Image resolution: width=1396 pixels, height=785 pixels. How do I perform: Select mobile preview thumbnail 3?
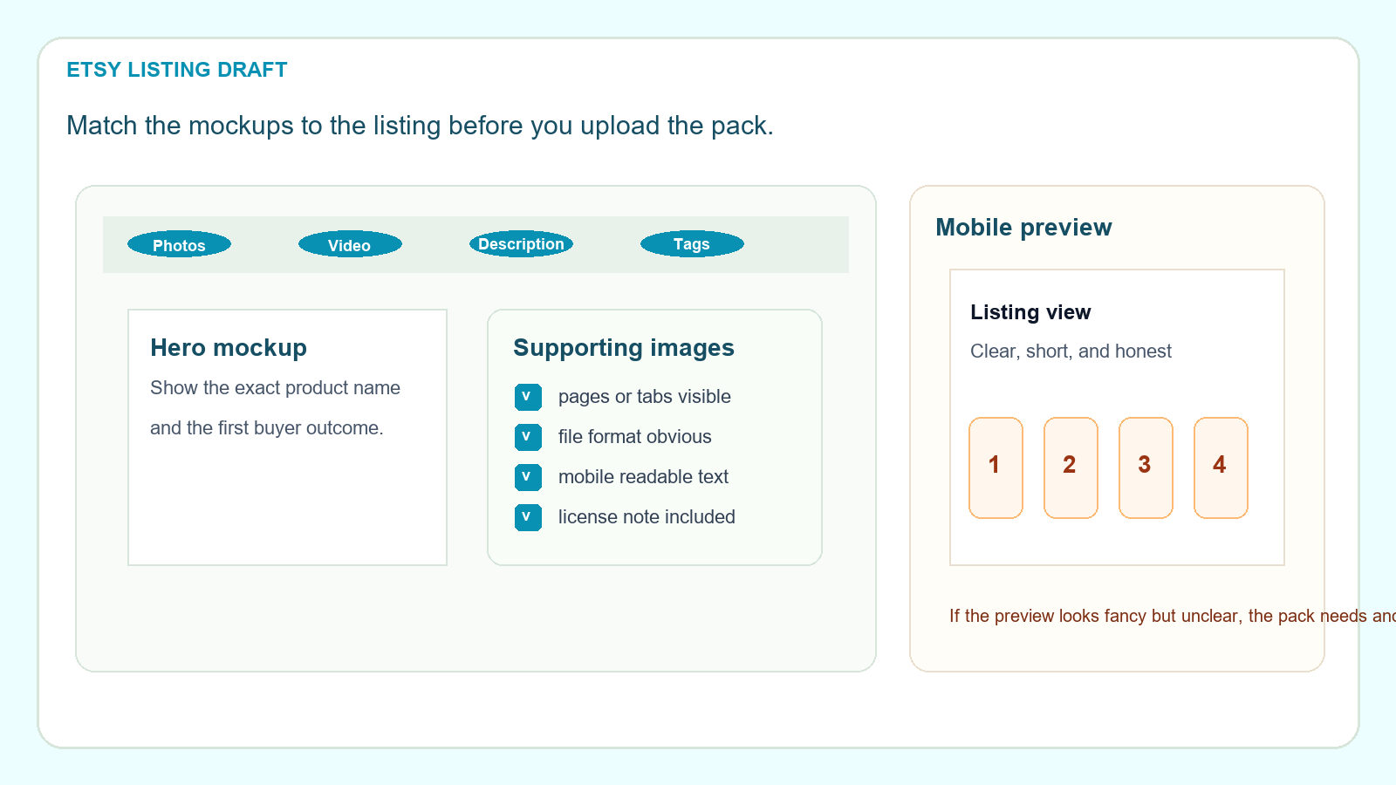[1146, 468]
